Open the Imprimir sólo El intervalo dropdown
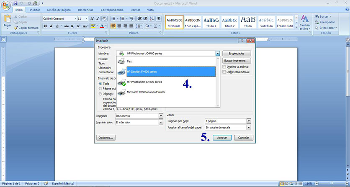 click(x=161, y=122)
